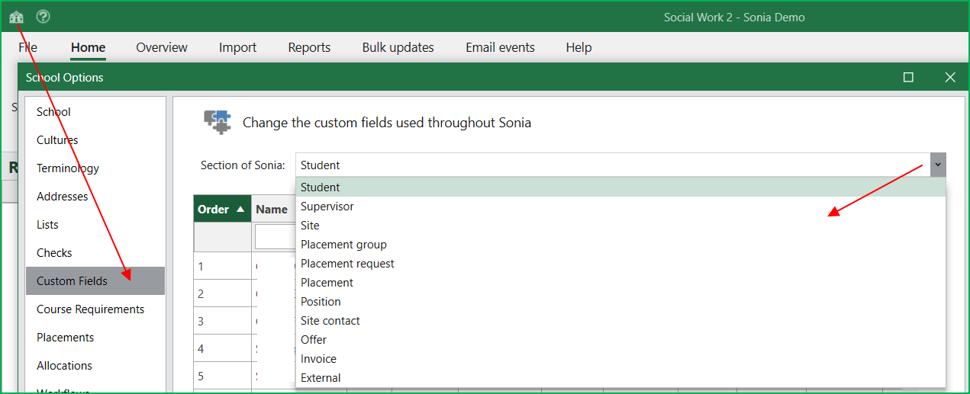Viewport: 970px width, 394px height.
Task: Switch to the Overview tab
Action: 162,47
